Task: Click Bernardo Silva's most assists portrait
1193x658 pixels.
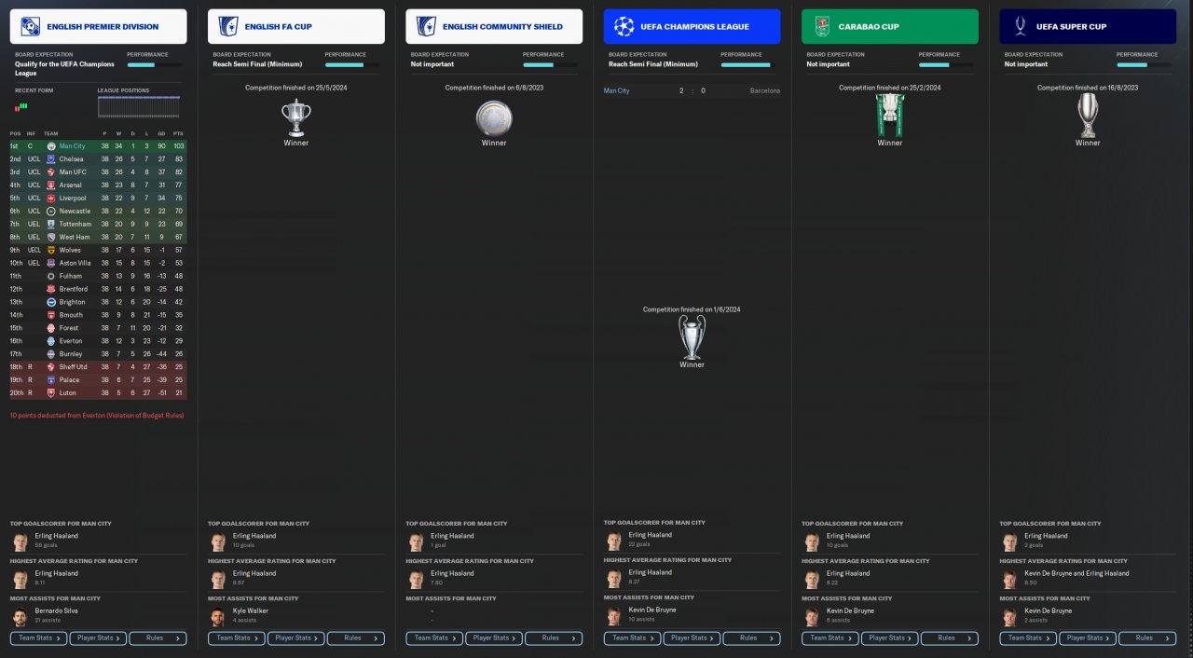Action: (21, 615)
